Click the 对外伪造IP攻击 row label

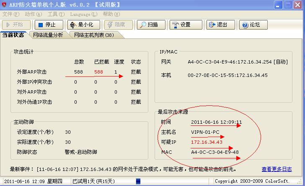pos(34,102)
